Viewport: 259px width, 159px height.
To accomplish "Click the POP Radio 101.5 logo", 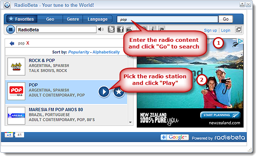I will 16,91.
